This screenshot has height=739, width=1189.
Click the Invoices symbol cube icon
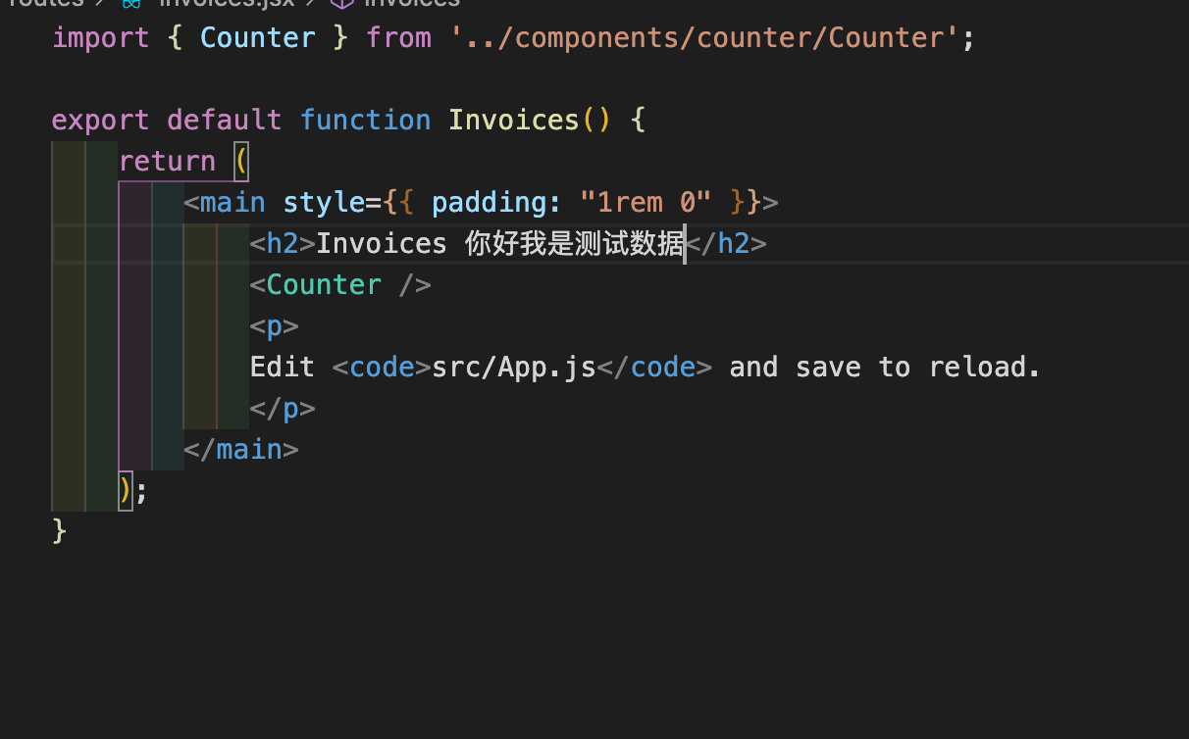[x=339, y=3]
